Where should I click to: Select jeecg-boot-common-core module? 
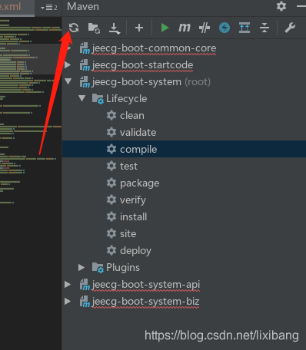pos(154,48)
